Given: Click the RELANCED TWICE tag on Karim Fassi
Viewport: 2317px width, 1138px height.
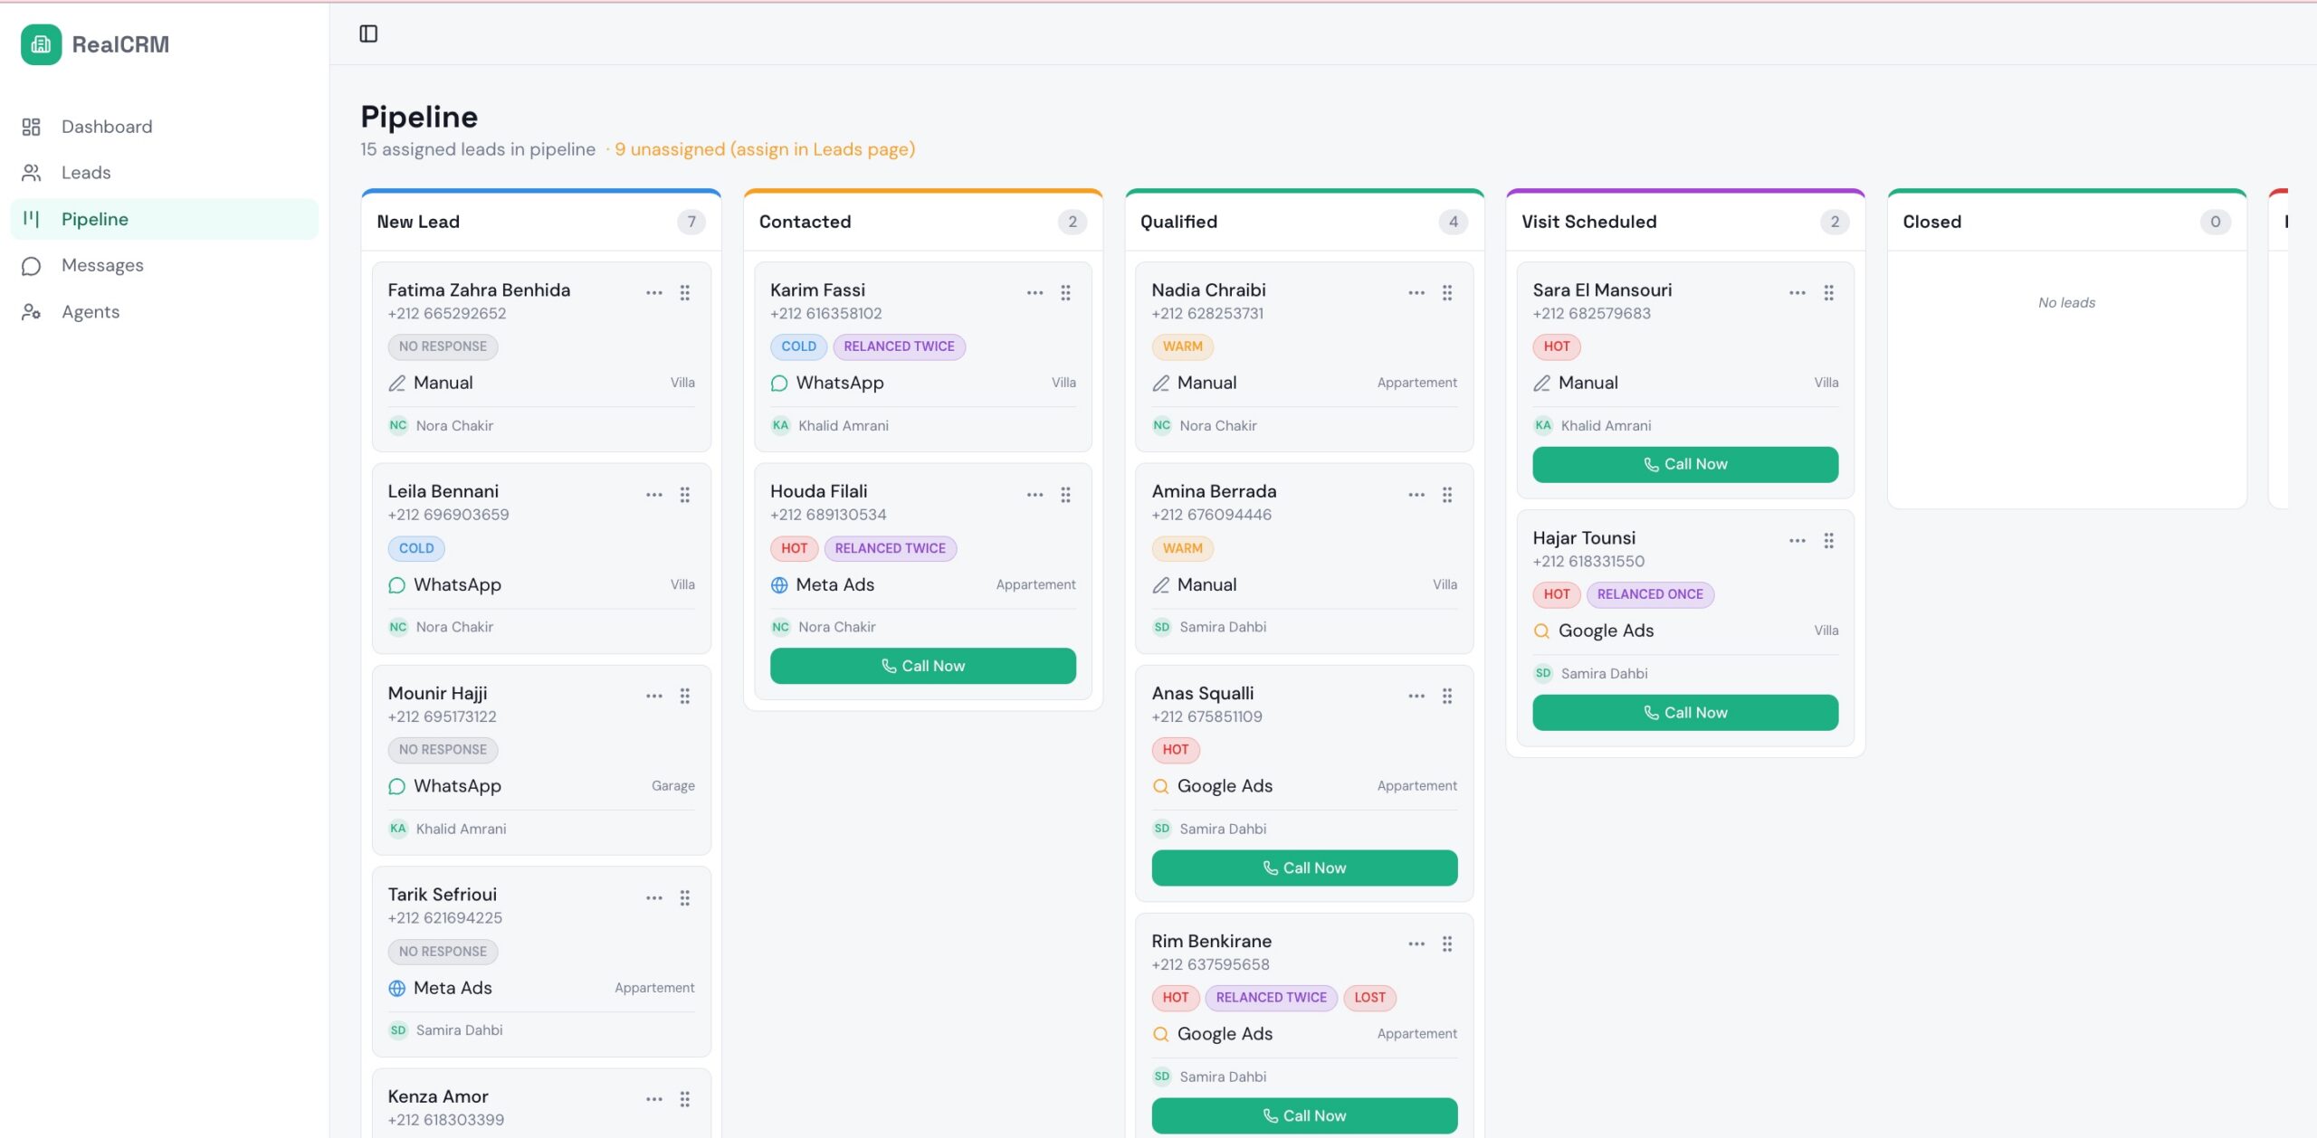Looking at the screenshot, I should [899, 346].
